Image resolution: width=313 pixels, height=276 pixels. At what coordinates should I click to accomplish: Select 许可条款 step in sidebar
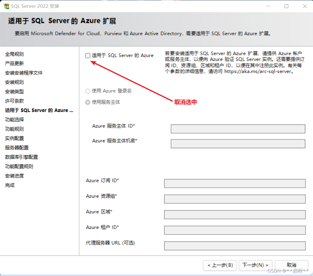14,101
